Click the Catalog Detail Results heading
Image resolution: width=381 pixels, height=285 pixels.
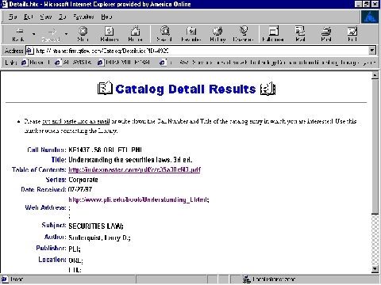186,89
